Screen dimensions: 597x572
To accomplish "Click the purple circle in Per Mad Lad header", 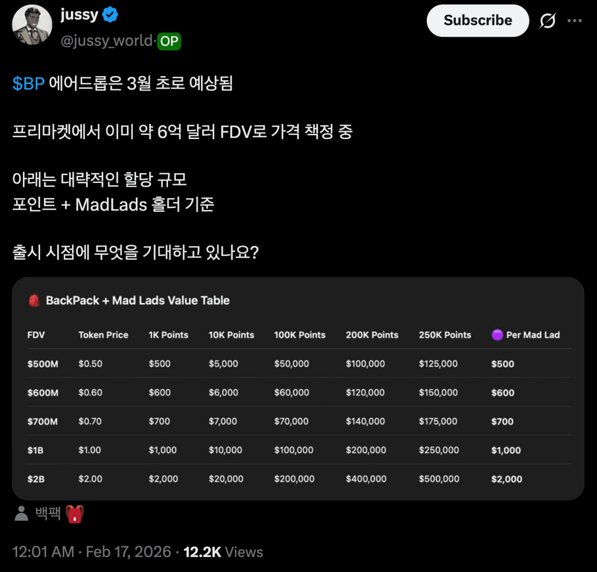I will tap(497, 335).
